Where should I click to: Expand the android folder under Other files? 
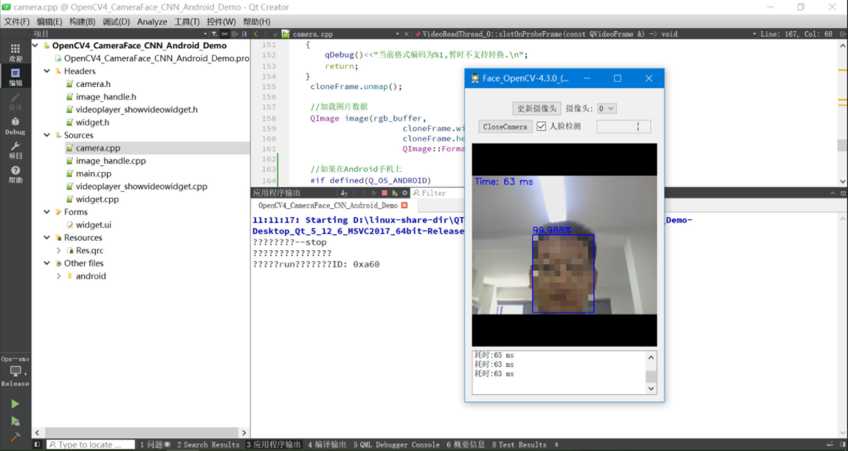59,276
